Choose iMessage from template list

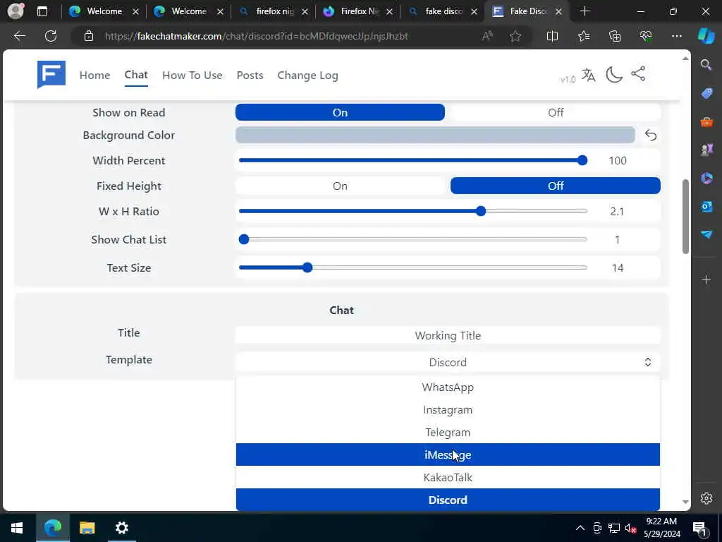pos(448,455)
